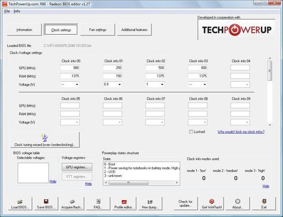Viewport: 283px width, 217px height.
Task: Click the Get WinFlash power icon
Action: 211,201
